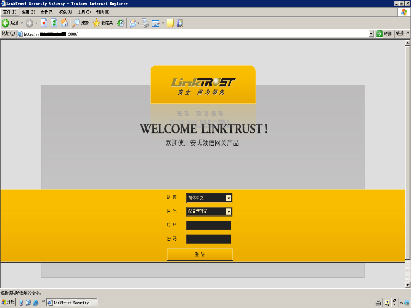Image resolution: width=411 pixels, height=308 pixels.
Task: Open the 编辑 (Edit) menu
Action: [28, 12]
